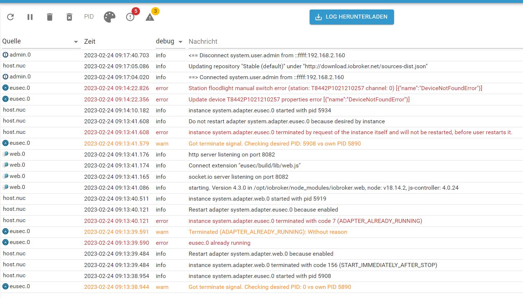The image size is (523, 298).
Task: Click the LOG HERUNTERLADEN button
Action: (352, 17)
